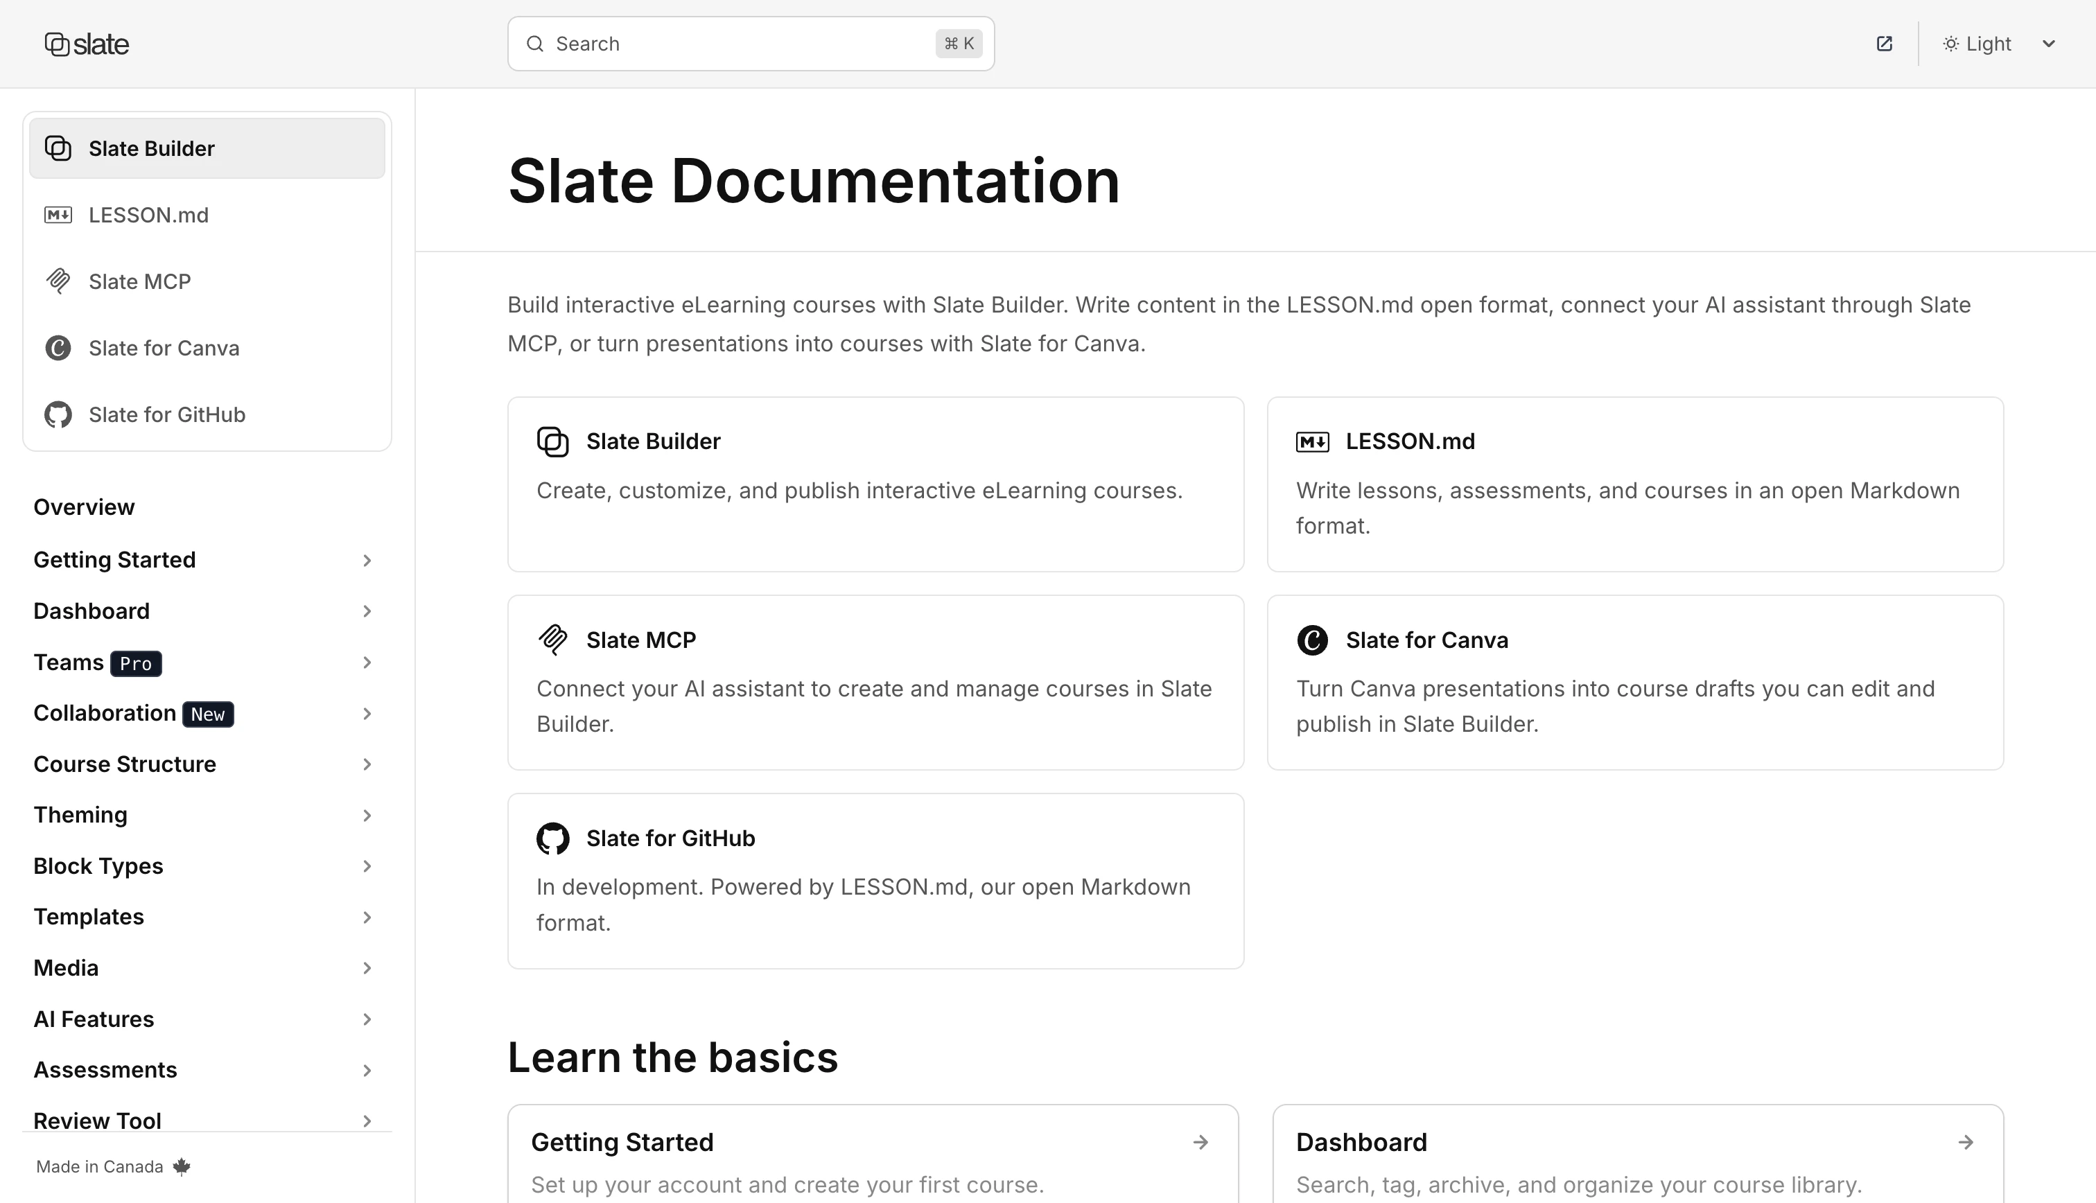Expand the Collaboration section chevron
Screen dimensions: 2096x1203
click(367, 713)
